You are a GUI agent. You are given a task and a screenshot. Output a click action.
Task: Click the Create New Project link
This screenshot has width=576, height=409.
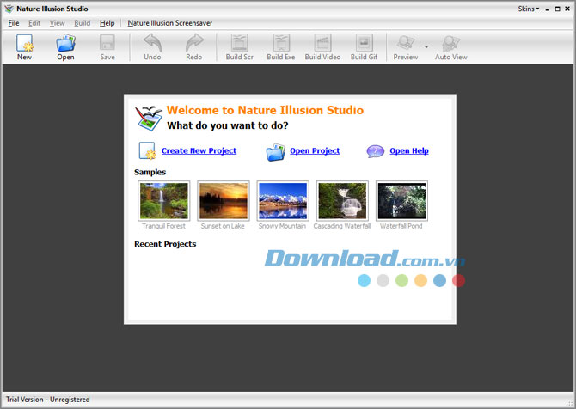(x=199, y=151)
